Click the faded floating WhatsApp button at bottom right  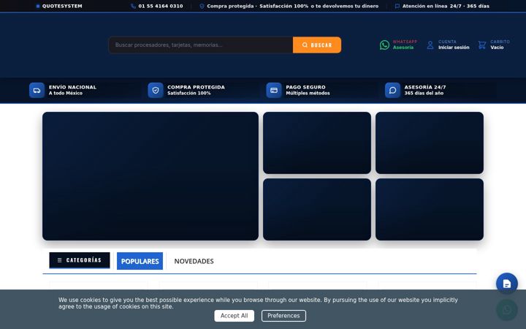(507, 309)
